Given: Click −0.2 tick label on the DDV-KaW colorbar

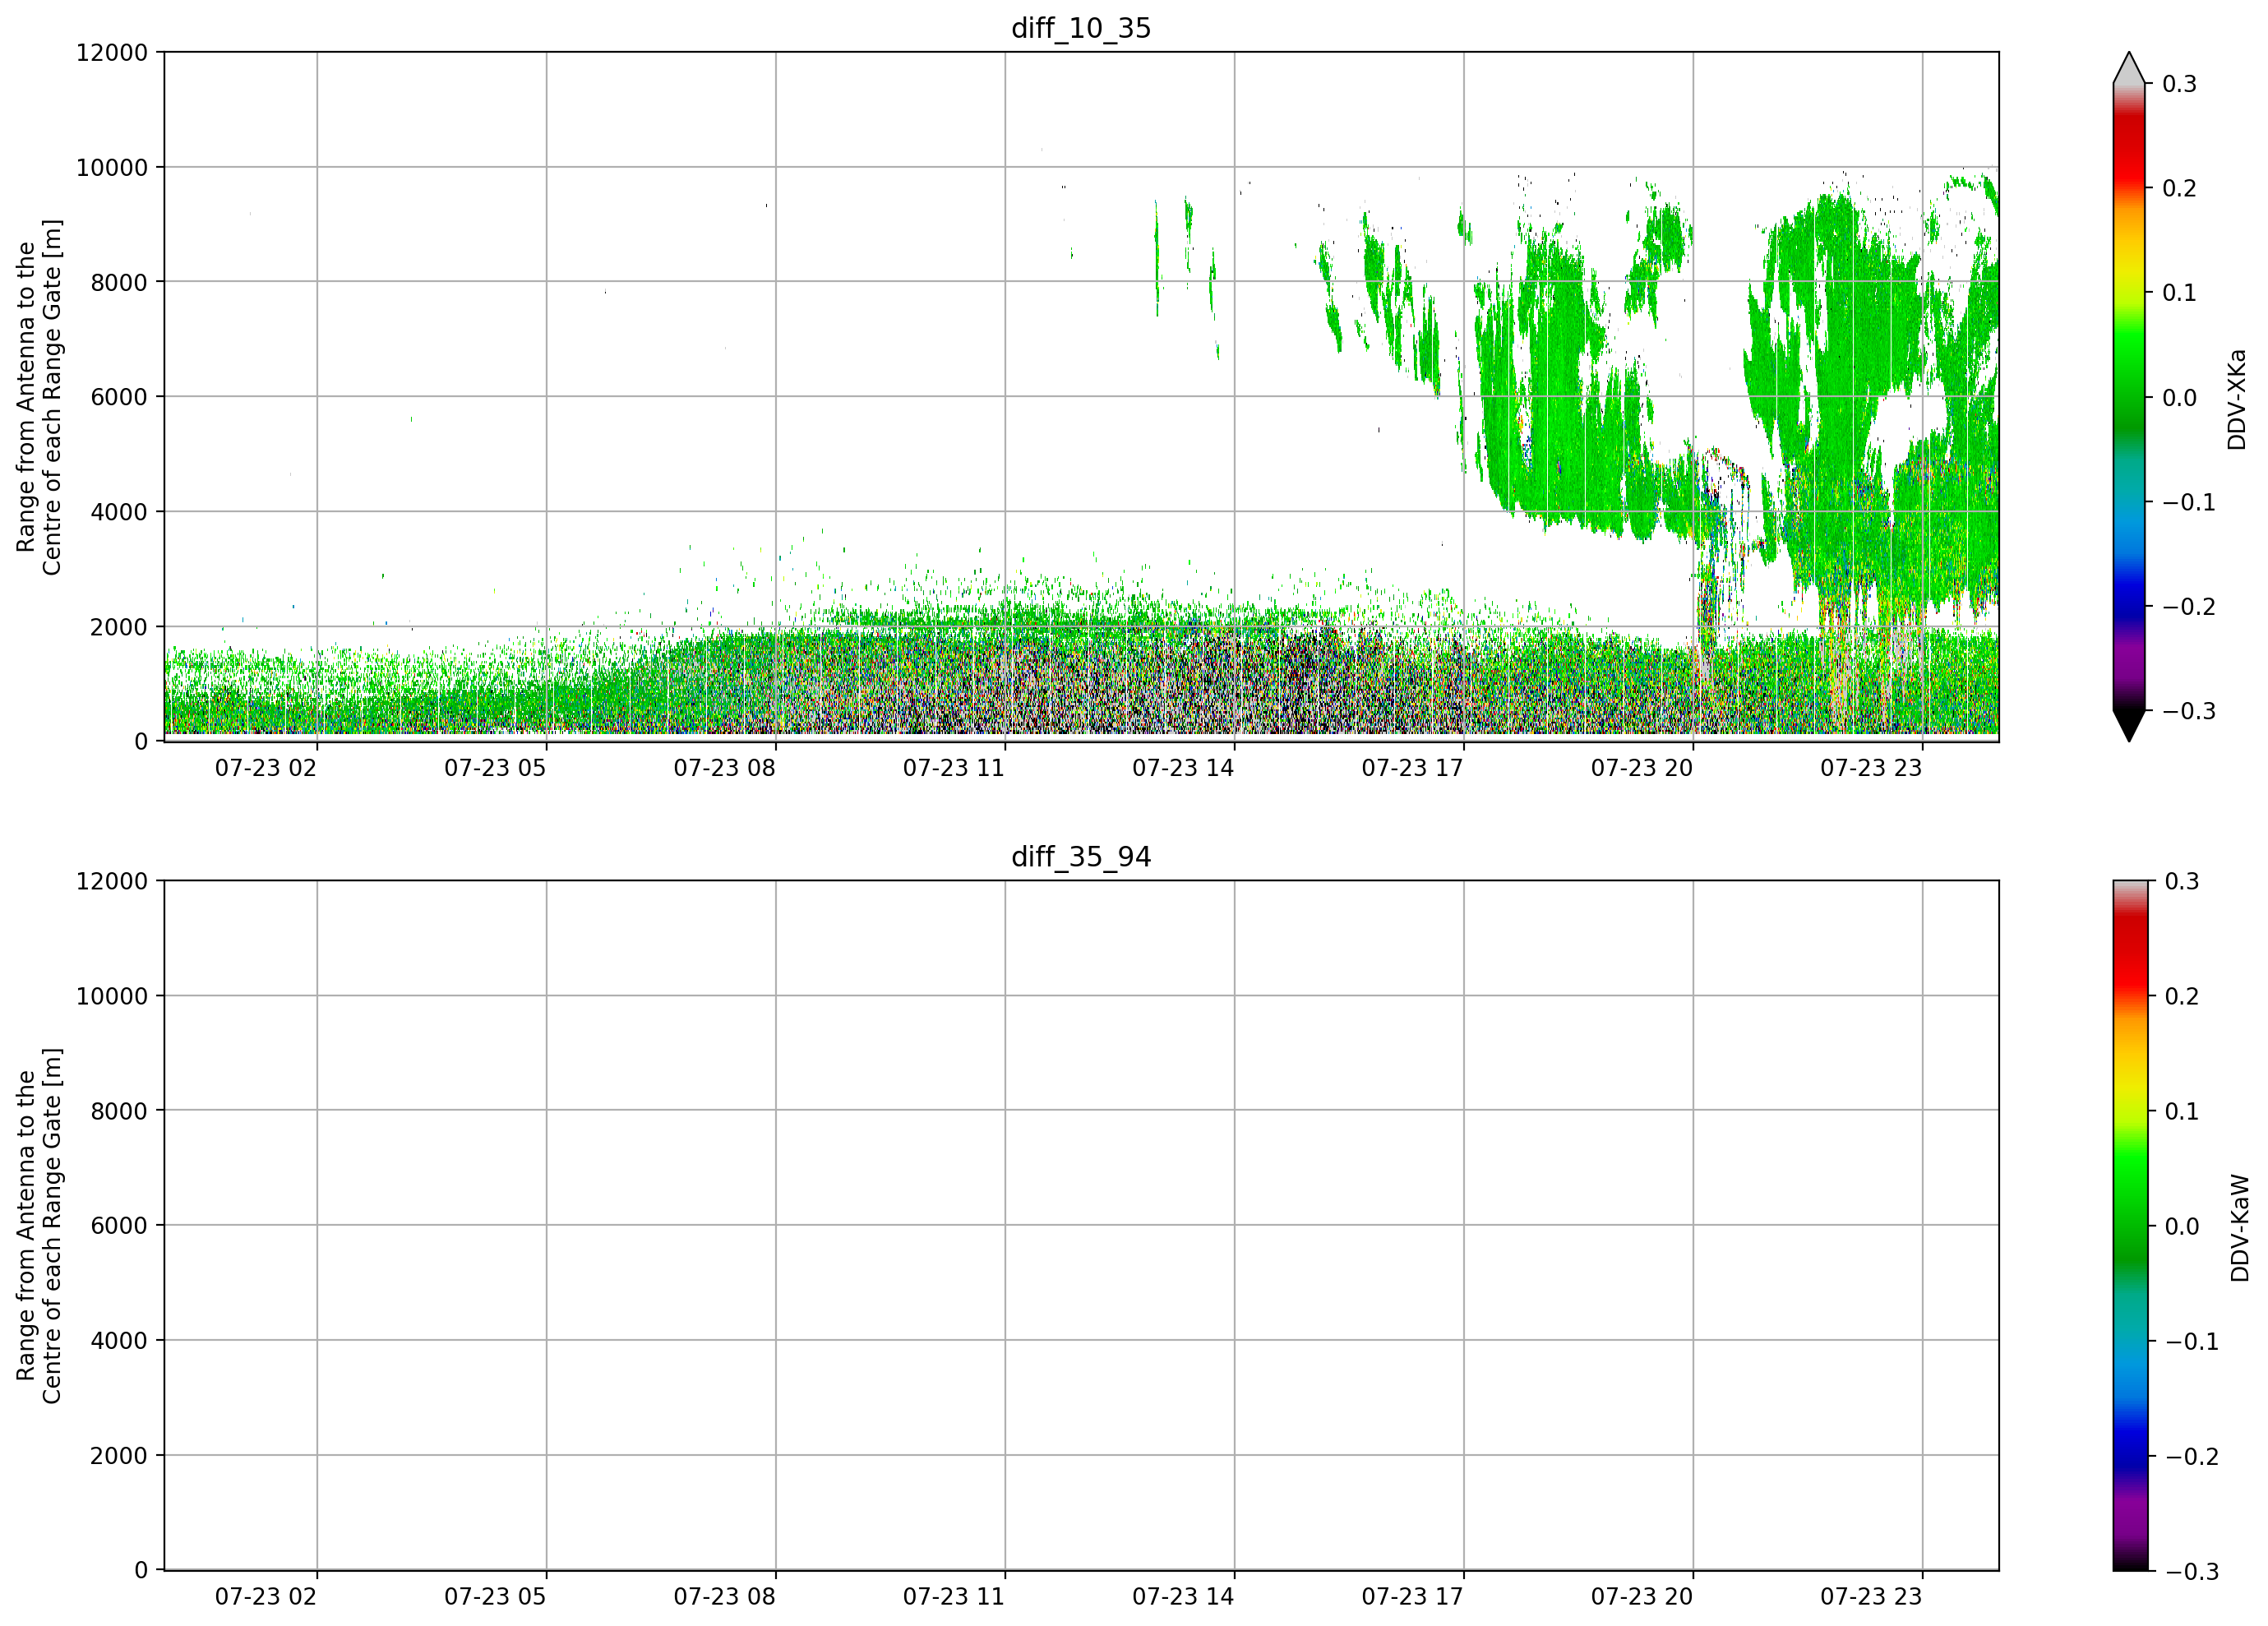Looking at the screenshot, I should (2191, 1456).
